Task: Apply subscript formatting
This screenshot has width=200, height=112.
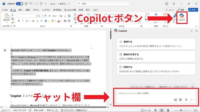Action: click(37, 21)
